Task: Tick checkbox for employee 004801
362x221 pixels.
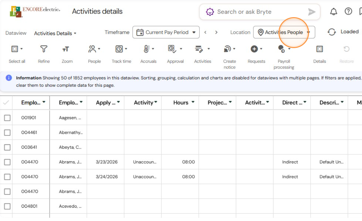Action: (7, 206)
